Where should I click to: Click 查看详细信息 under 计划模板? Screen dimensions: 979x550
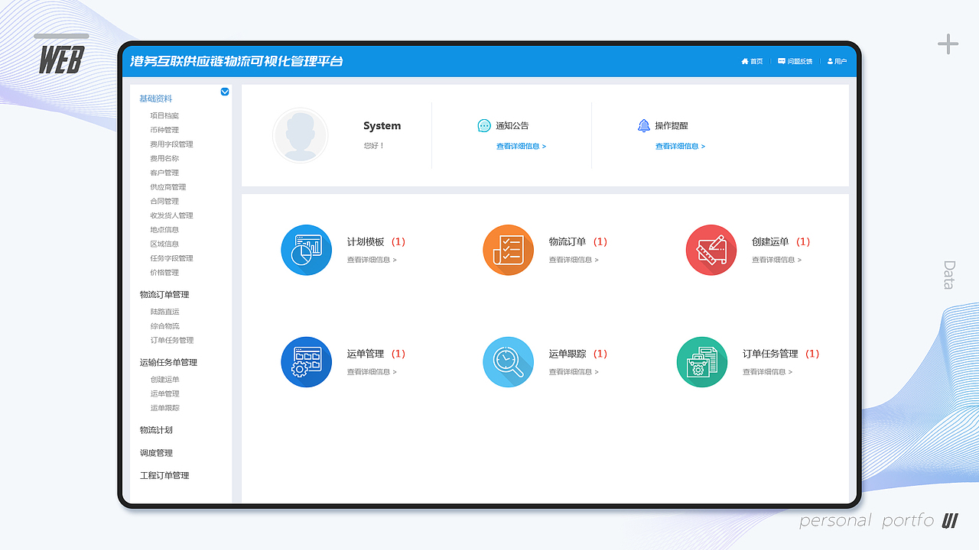tap(372, 260)
